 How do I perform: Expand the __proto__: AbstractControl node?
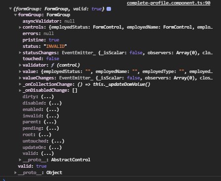(20, 160)
